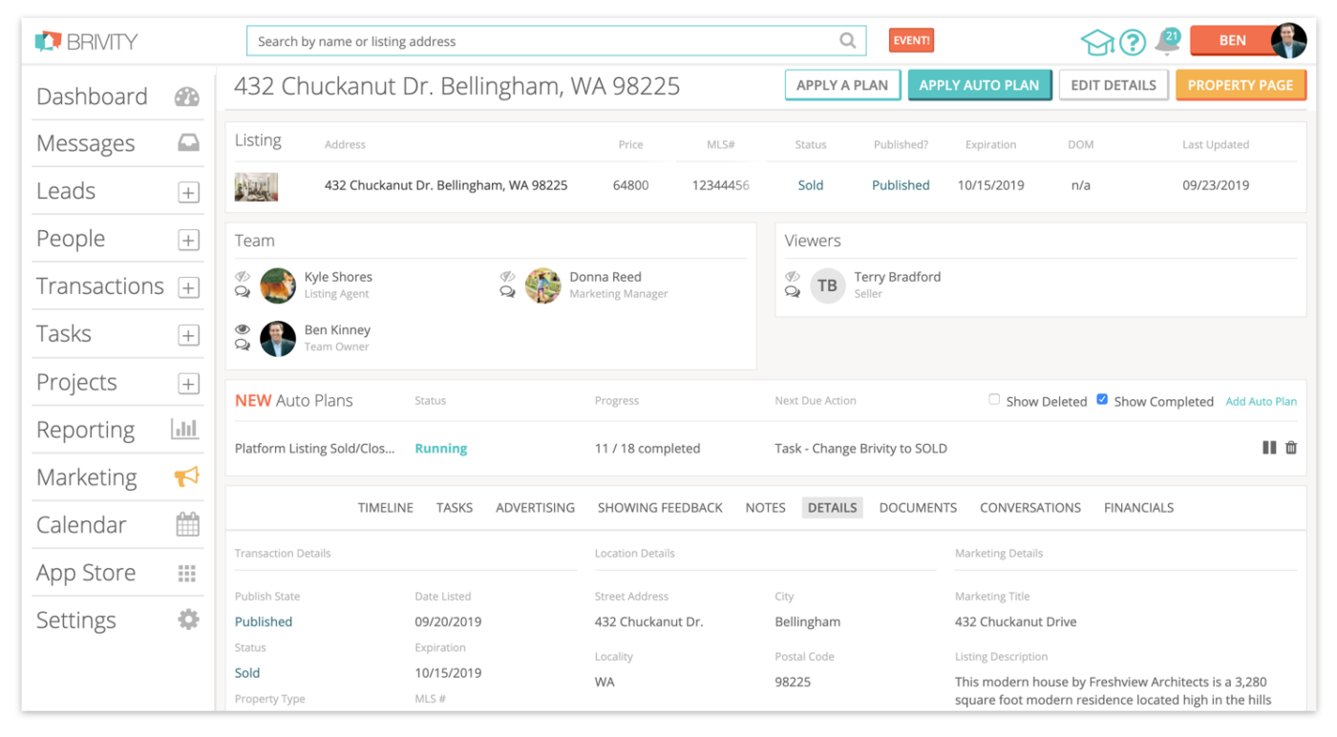Screen dimensions: 1337x737
Task: Expand Projects with the plus control
Action: 188,382
